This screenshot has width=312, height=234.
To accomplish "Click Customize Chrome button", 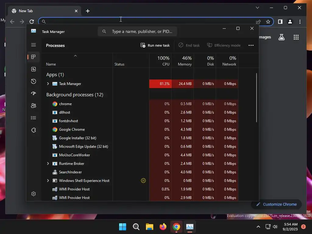I will tap(276, 204).
